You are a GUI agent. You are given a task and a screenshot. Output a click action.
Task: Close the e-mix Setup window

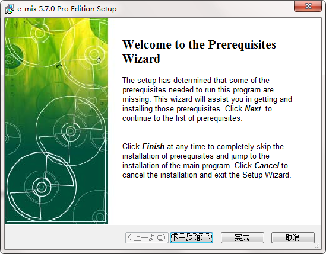pyautogui.click(x=308, y=6)
